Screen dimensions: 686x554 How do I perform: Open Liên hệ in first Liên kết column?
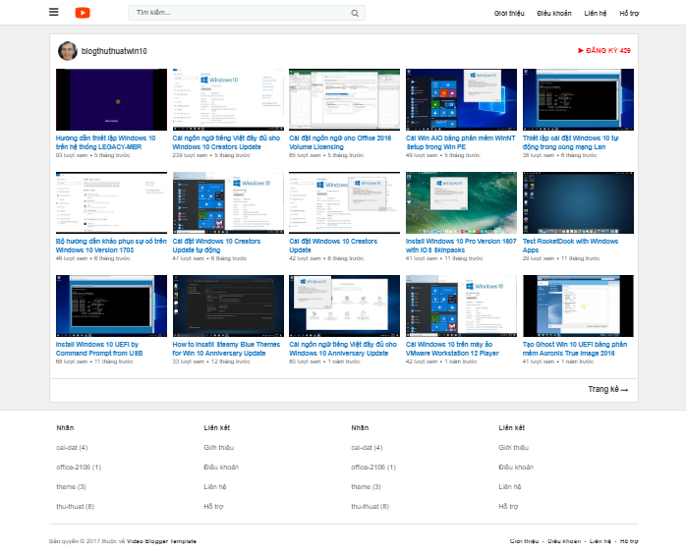click(215, 486)
